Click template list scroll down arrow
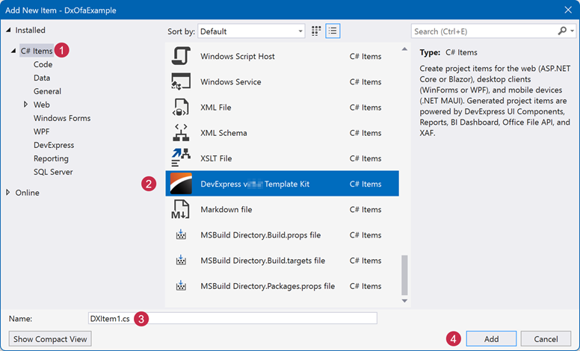 click(x=404, y=301)
